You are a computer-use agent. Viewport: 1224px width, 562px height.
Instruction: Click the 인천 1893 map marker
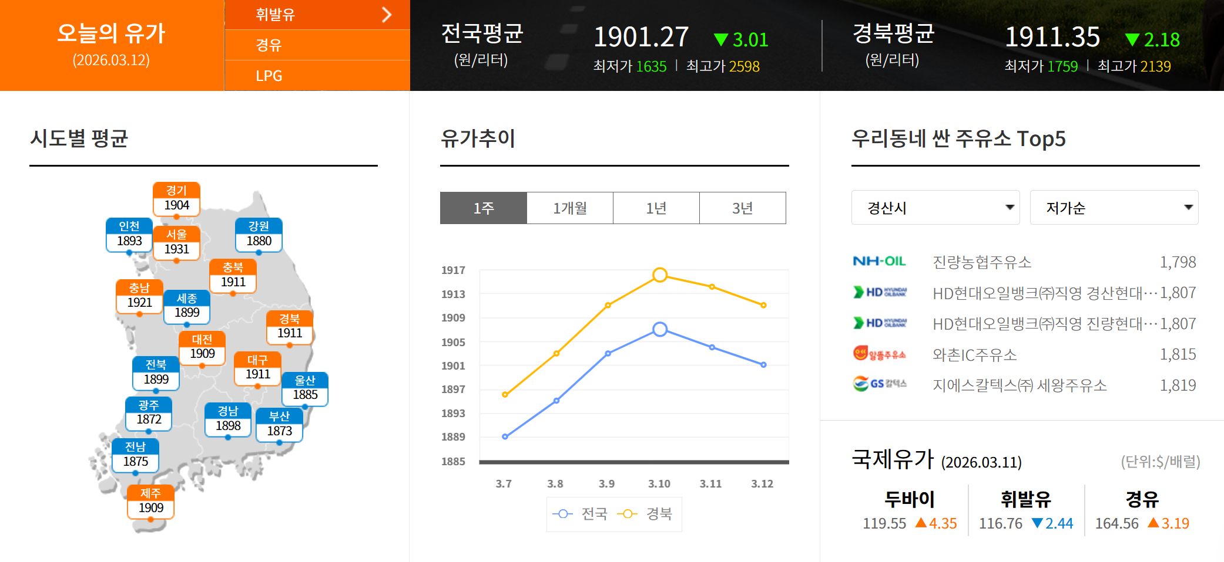[129, 235]
